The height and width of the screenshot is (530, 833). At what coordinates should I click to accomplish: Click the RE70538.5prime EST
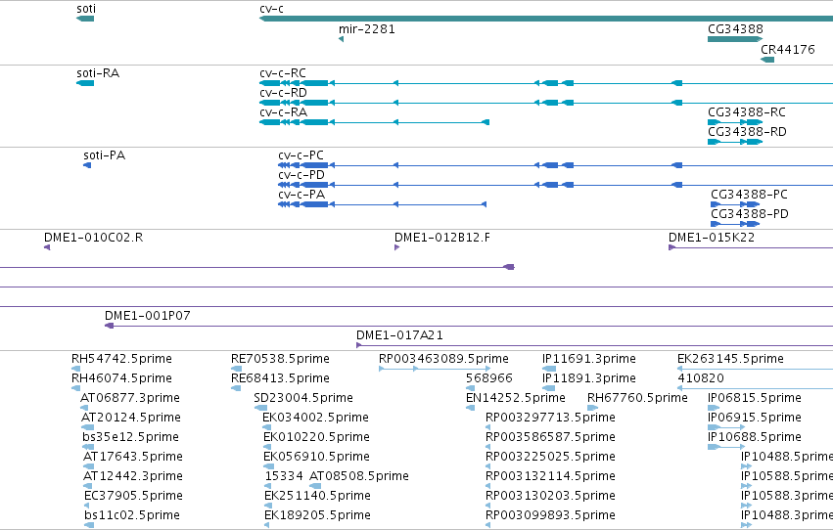237,369
